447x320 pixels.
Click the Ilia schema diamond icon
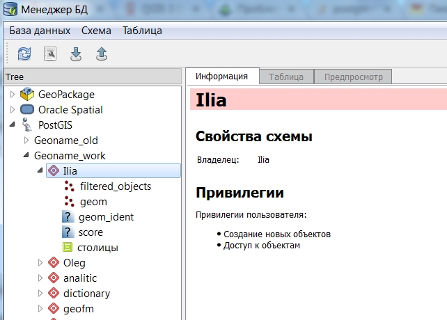[x=54, y=170]
